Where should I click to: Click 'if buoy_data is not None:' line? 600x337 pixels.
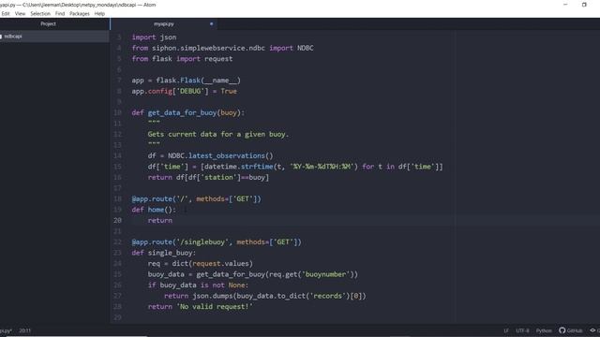pyautogui.click(x=198, y=285)
